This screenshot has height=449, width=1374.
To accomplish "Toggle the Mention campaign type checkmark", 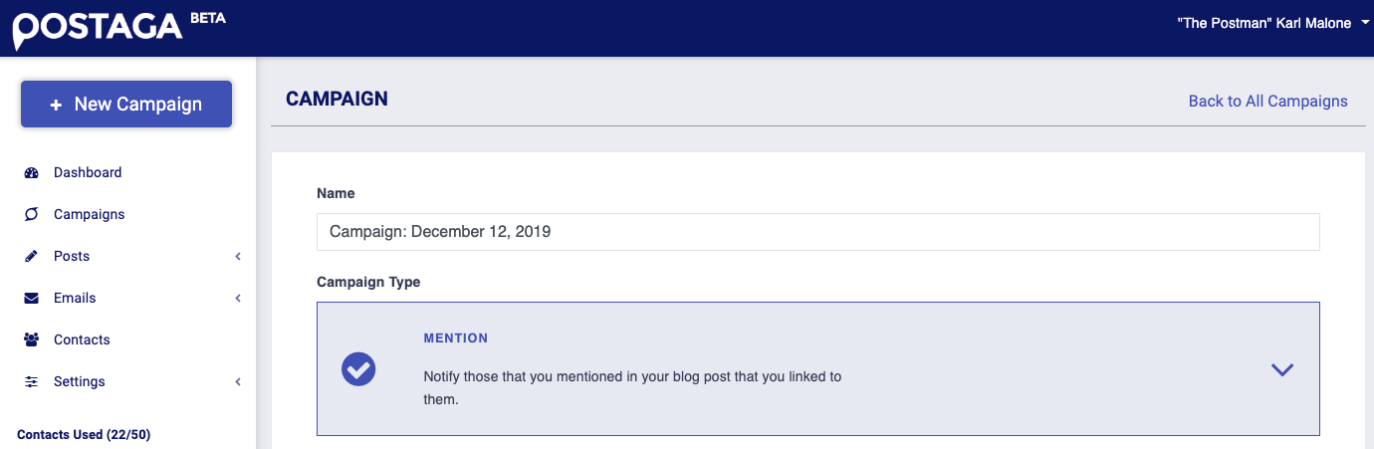I will pyautogui.click(x=358, y=369).
